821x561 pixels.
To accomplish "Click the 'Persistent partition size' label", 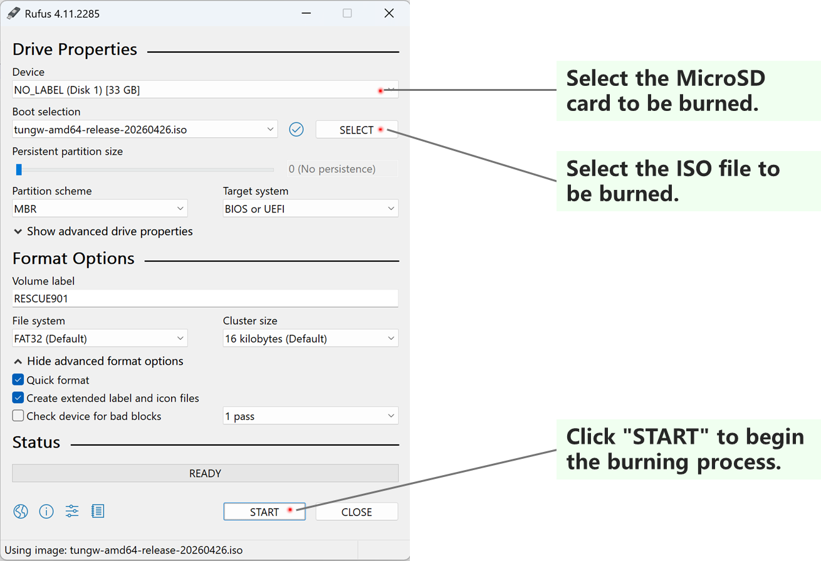I will click(68, 151).
